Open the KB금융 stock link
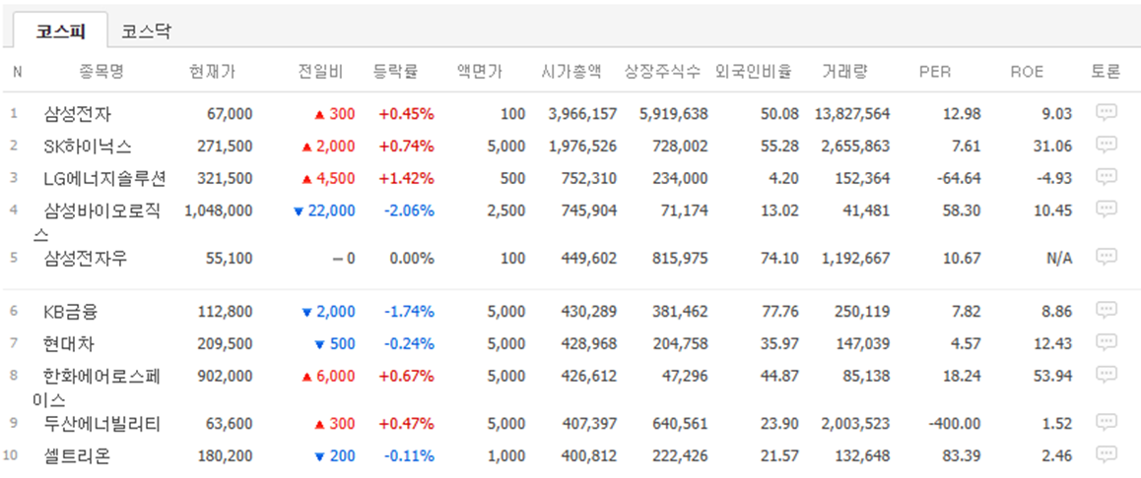The width and height of the screenshot is (1141, 478). (71, 312)
